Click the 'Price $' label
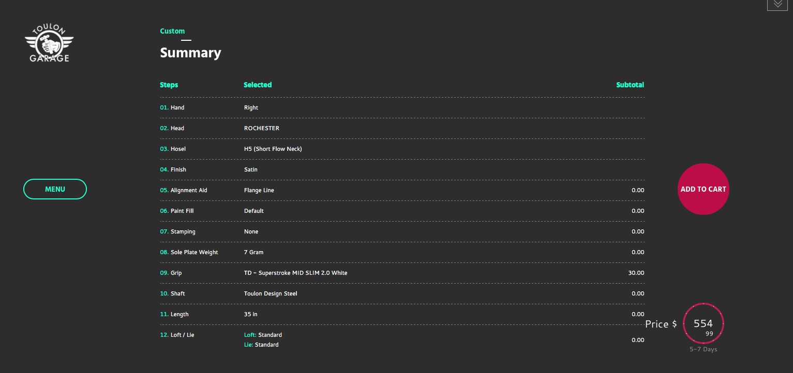Viewport: 793px width, 373px height. click(661, 324)
